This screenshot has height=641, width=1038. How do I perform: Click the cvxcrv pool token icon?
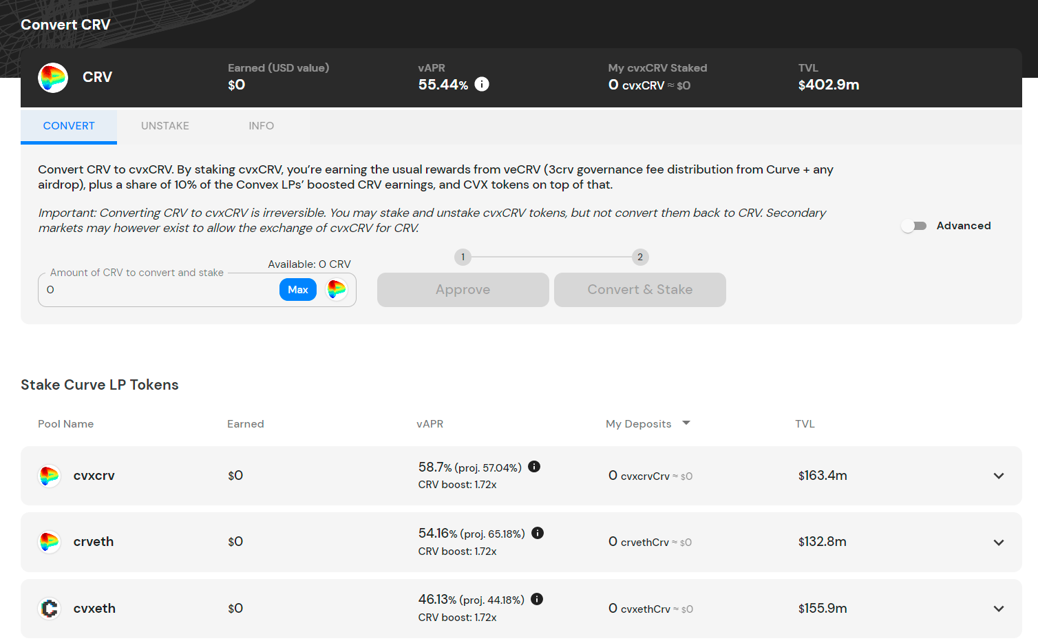click(50, 476)
